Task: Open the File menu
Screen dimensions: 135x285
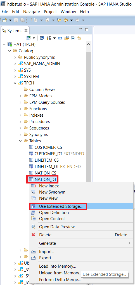Action: (5, 12)
